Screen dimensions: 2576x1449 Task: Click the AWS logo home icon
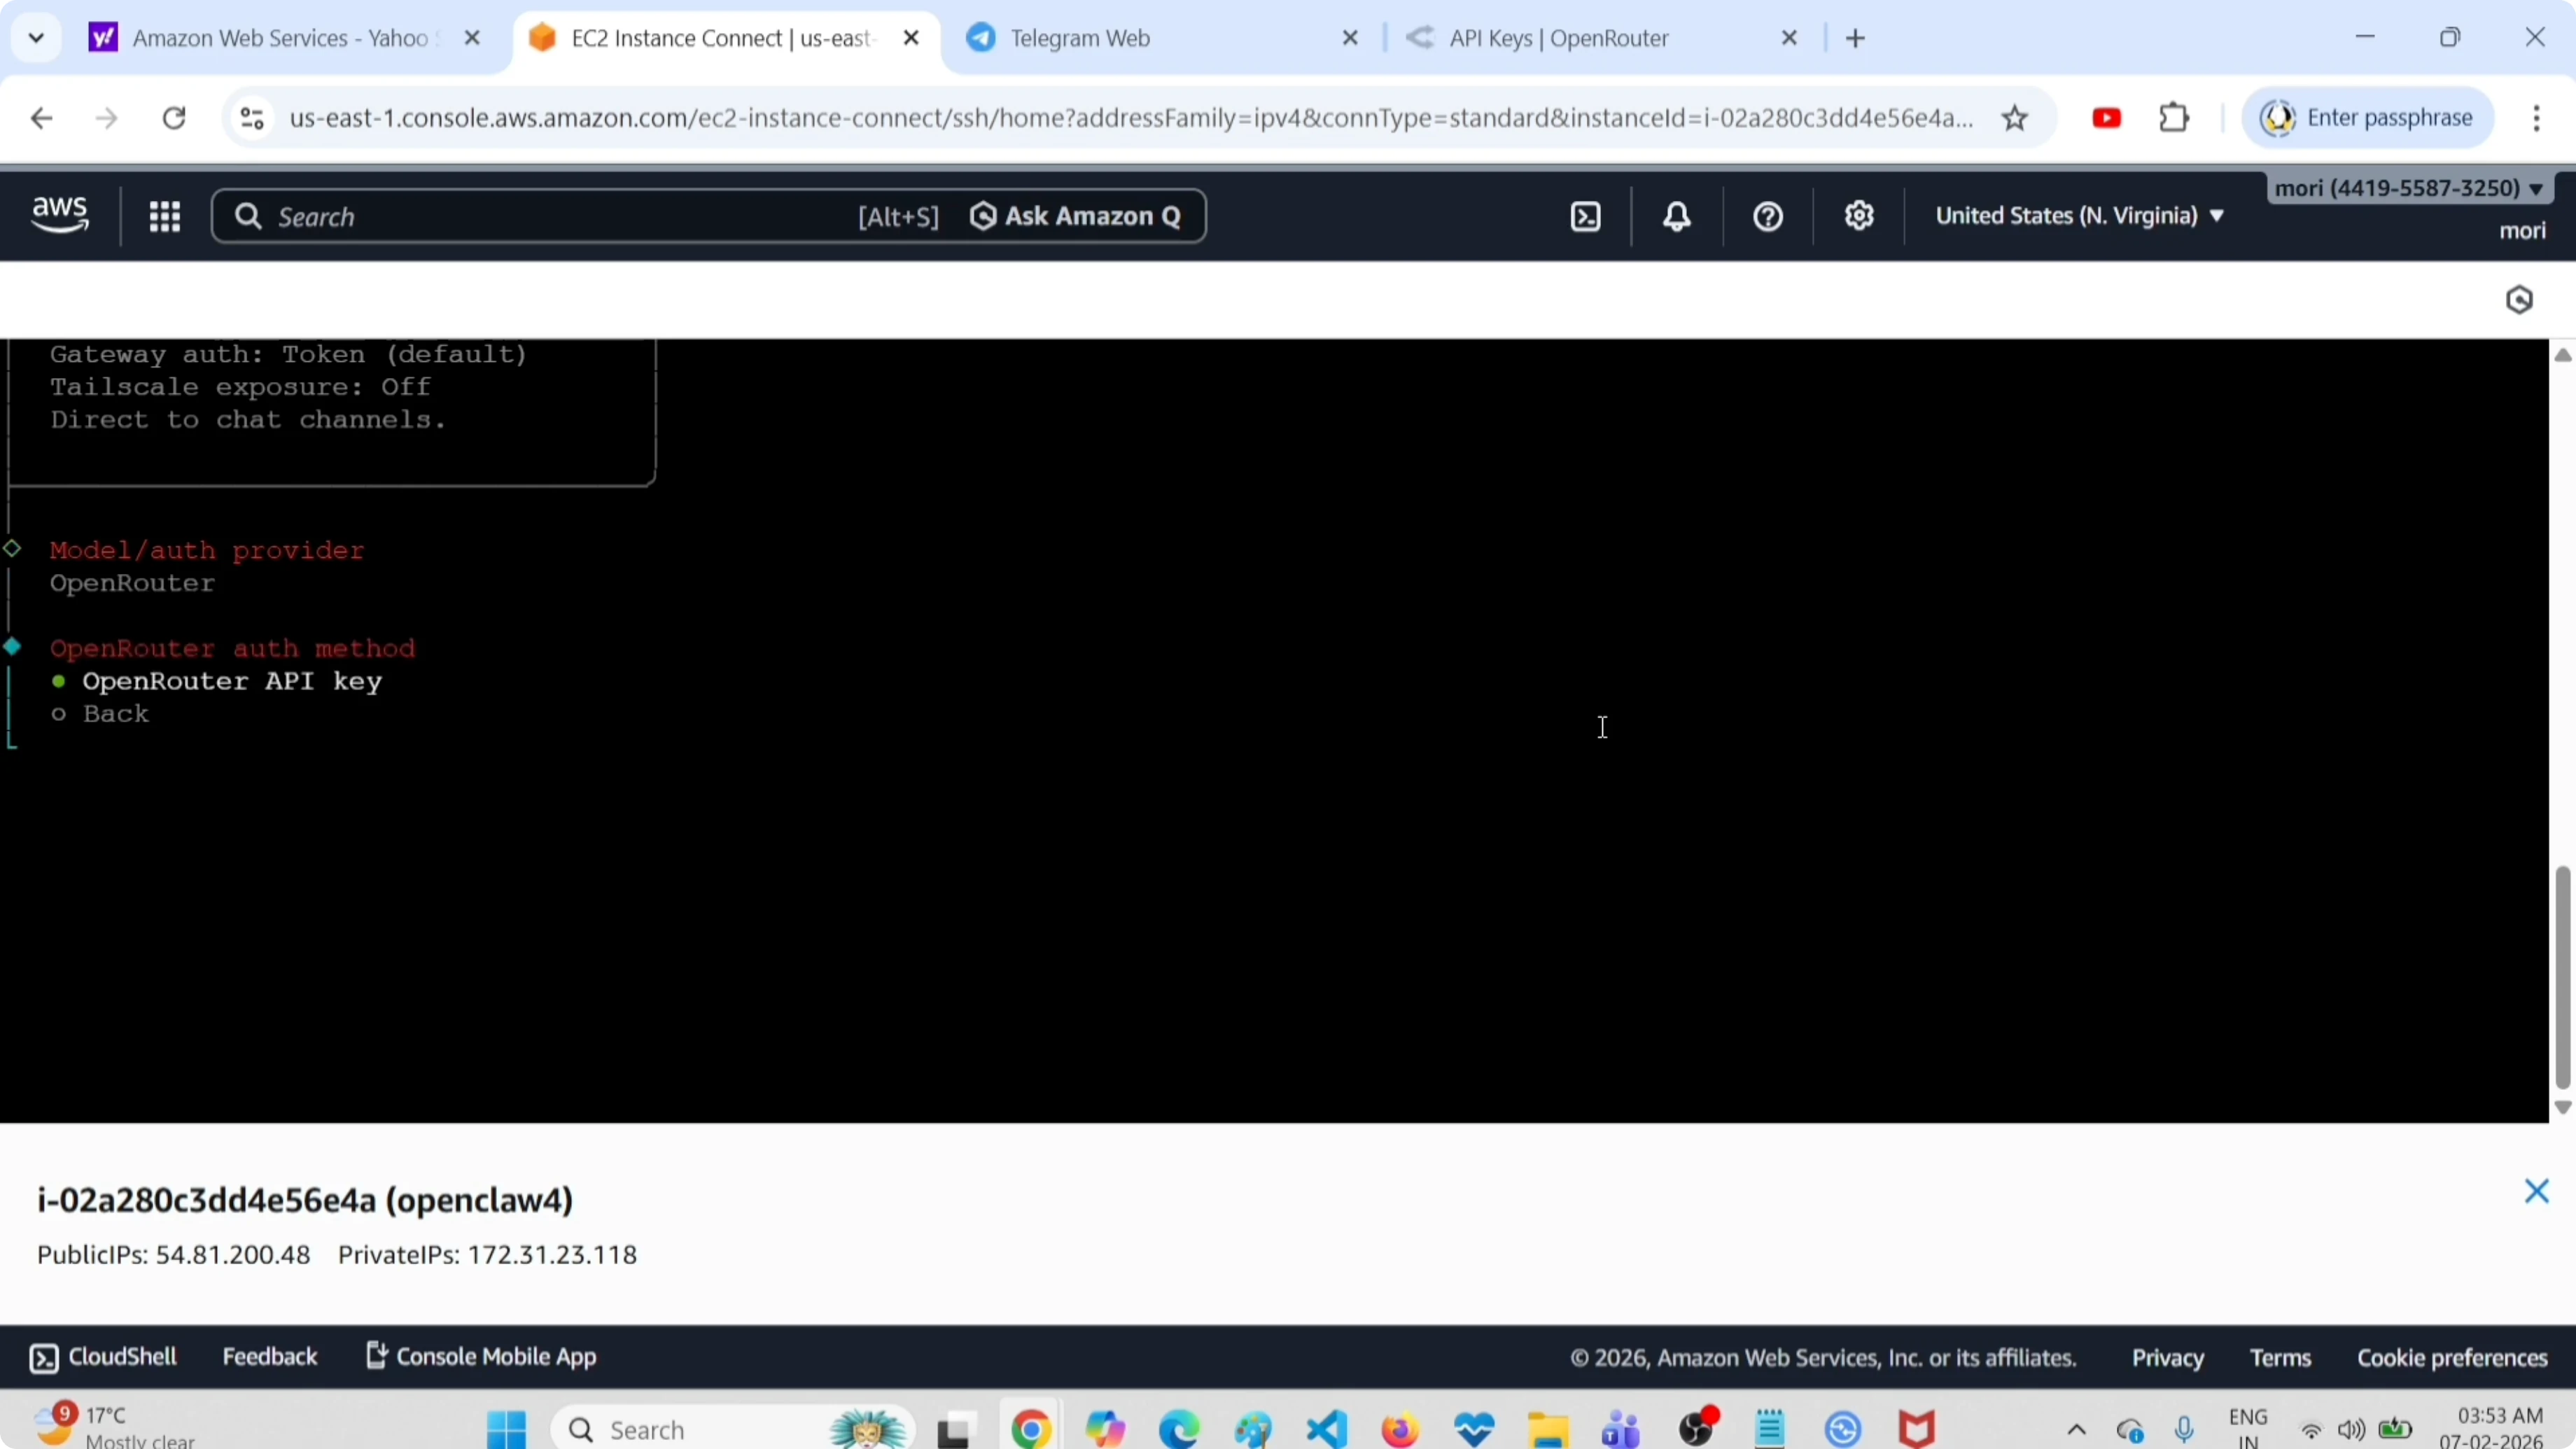coord(60,215)
